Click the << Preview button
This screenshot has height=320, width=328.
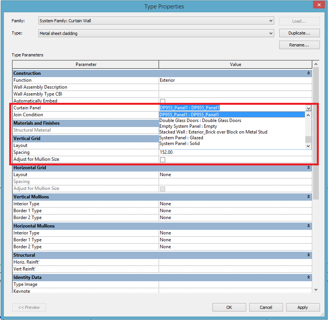[x=29, y=307]
